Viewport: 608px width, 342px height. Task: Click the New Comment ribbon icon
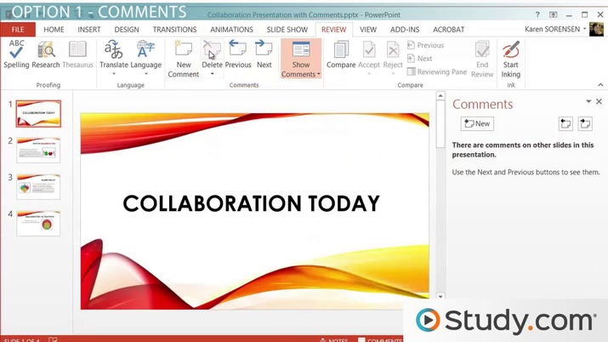tap(184, 58)
